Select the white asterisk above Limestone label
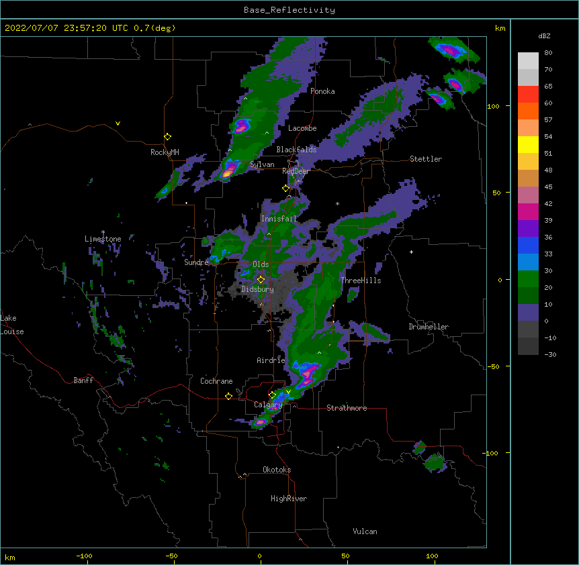 click(103, 232)
